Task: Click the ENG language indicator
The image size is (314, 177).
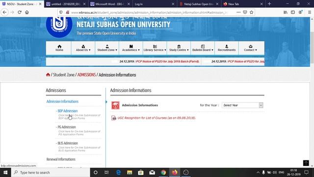Action: [x=281, y=173]
